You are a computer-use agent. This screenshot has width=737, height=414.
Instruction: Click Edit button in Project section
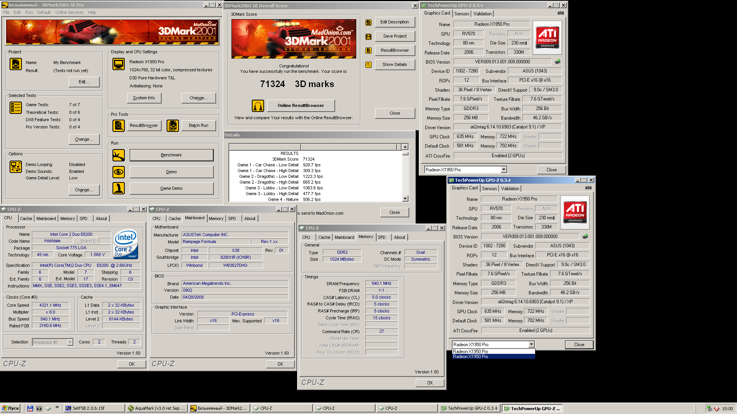[x=84, y=82]
